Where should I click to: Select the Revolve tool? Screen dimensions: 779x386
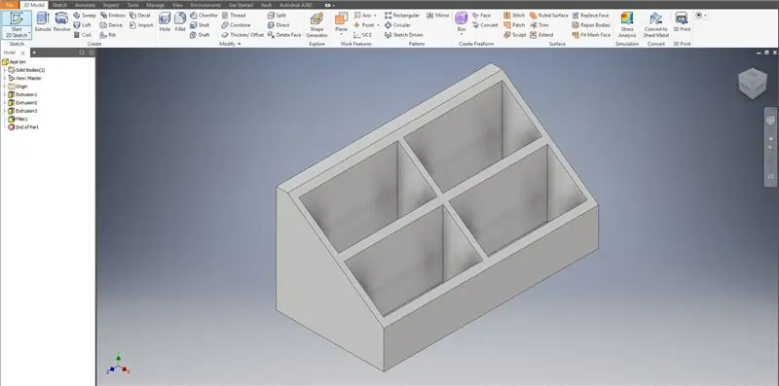61,22
